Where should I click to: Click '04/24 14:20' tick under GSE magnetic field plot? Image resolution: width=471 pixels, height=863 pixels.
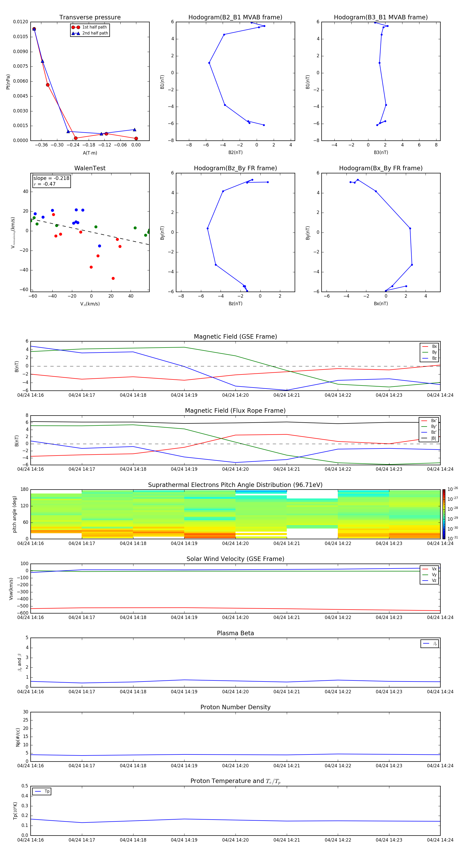pyautogui.click(x=235, y=395)
